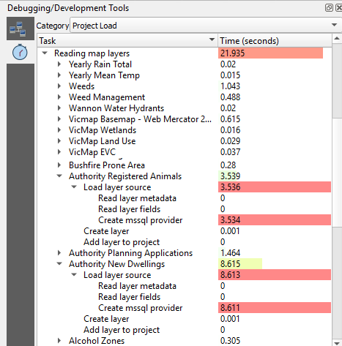This screenshot has height=346, width=342.
Task: Click the 3.539 Registered Animals time value
Action: (x=231, y=176)
